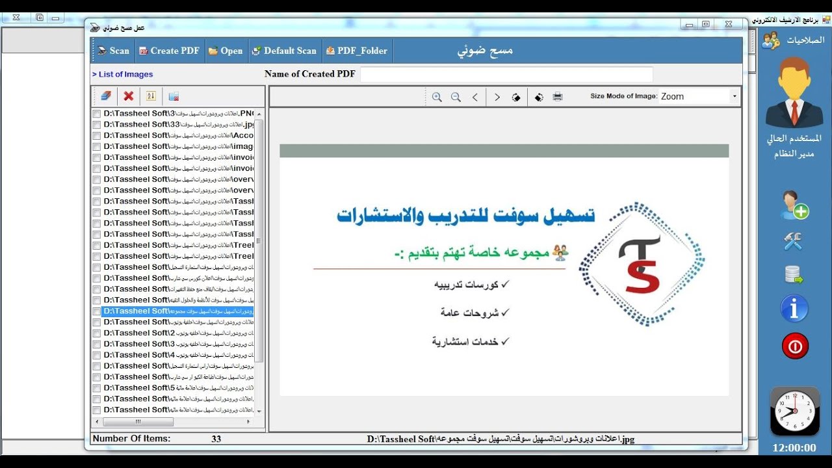
Task: Click the 'الصلاحيات' sidebar label
Action: (x=806, y=40)
